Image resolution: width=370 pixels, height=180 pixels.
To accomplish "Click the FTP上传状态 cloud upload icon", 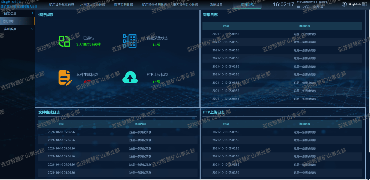I will point(130,77).
